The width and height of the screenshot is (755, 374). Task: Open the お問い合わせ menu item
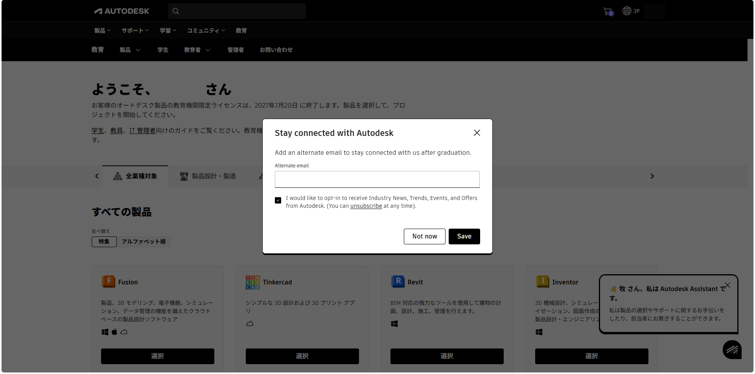click(276, 50)
